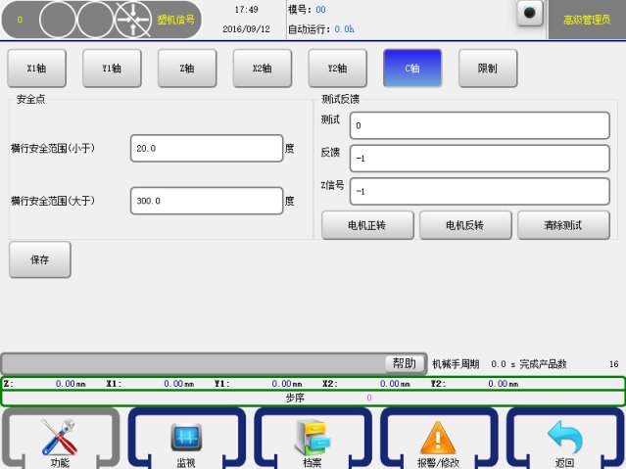Open the 限制 limits tab
The width and height of the screenshot is (626, 469).
click(488, 69)
